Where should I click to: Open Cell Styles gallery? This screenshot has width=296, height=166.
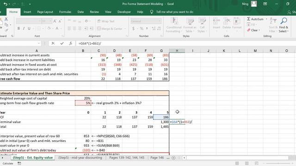(x=202, y=25)
